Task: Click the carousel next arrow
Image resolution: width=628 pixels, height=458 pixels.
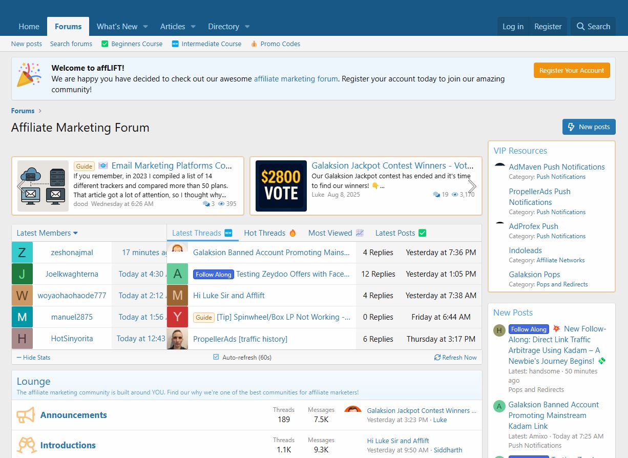Action: (472, 186)
